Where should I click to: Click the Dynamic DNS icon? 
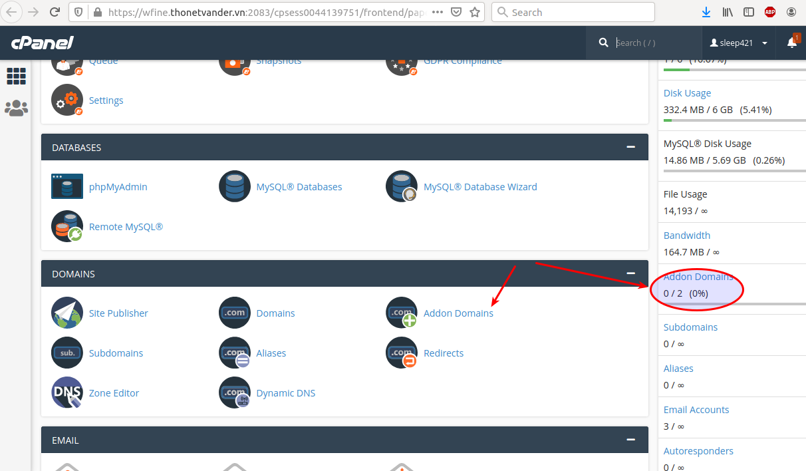click(235, 392)
